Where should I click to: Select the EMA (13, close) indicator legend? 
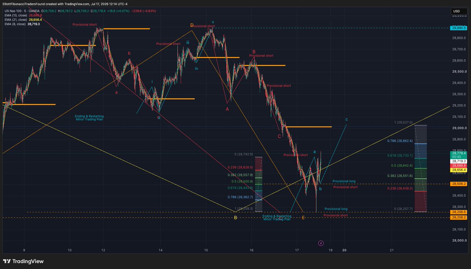coord(23,15)
